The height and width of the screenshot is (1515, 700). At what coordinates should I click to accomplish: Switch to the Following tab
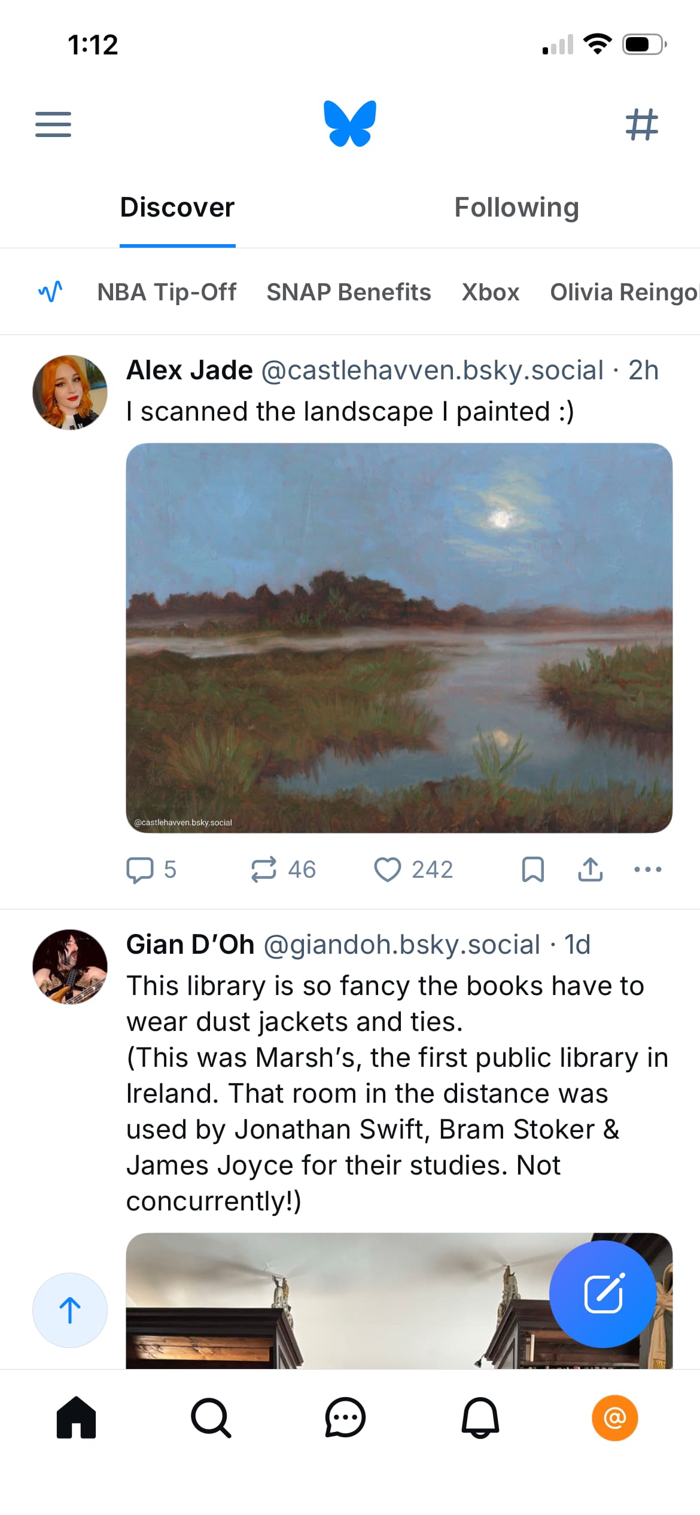[x=516, y=208]
